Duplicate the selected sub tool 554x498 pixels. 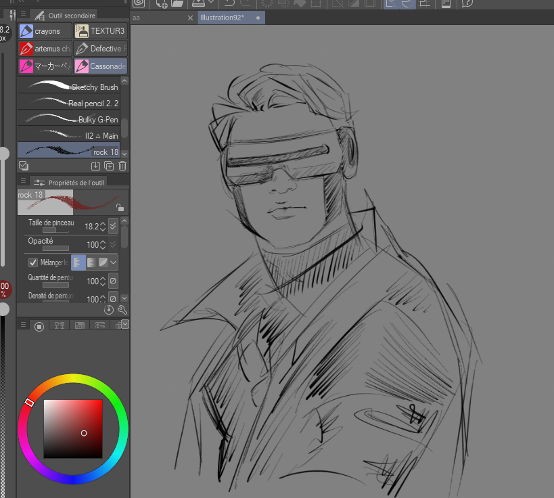(109, 166)
